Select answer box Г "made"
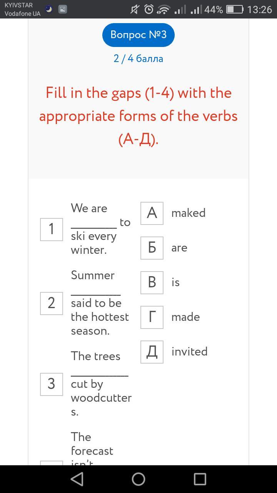The width and height of the screenshot is (277, 493). point(152,317)
